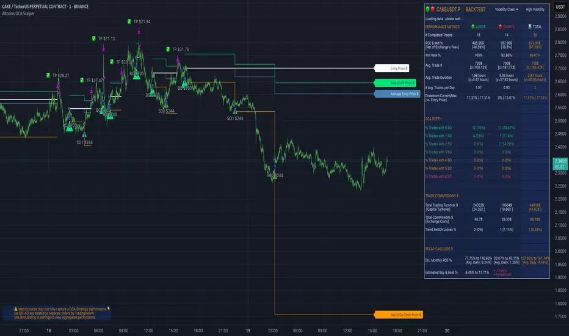Click the green circle icon beside LONGS header
569x336 pixels.
tap(473, 26)
